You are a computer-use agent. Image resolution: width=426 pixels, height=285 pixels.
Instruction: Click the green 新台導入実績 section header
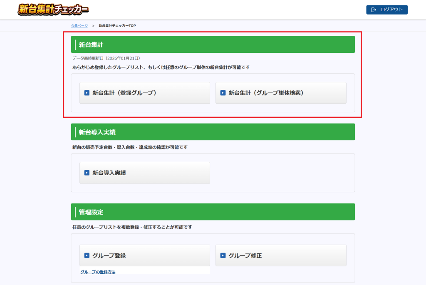(x=213, y=132)
